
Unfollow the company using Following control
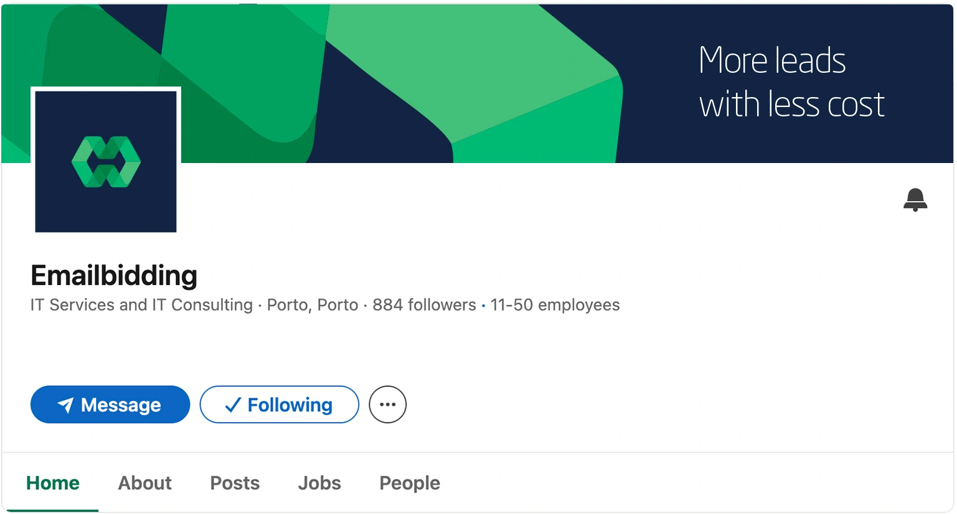[x=279, y=404]
